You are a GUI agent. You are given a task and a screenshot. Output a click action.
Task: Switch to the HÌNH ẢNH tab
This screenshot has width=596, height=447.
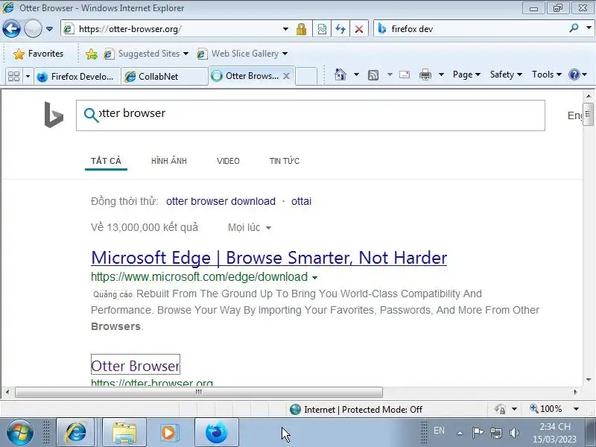pyautogui.click(x=169, y=161)
